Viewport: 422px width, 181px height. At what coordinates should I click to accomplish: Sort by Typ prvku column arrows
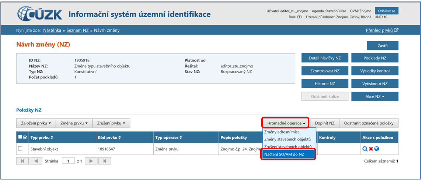pyautogui.click(x=52, y=138)
